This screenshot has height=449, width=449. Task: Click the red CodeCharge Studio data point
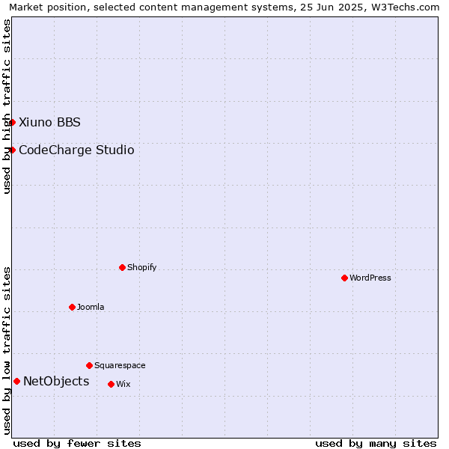click(x=12, y=150)
